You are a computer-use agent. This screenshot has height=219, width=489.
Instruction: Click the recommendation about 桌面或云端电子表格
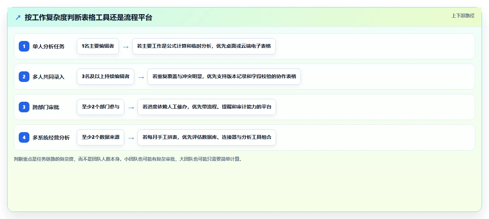pos(204,46)
